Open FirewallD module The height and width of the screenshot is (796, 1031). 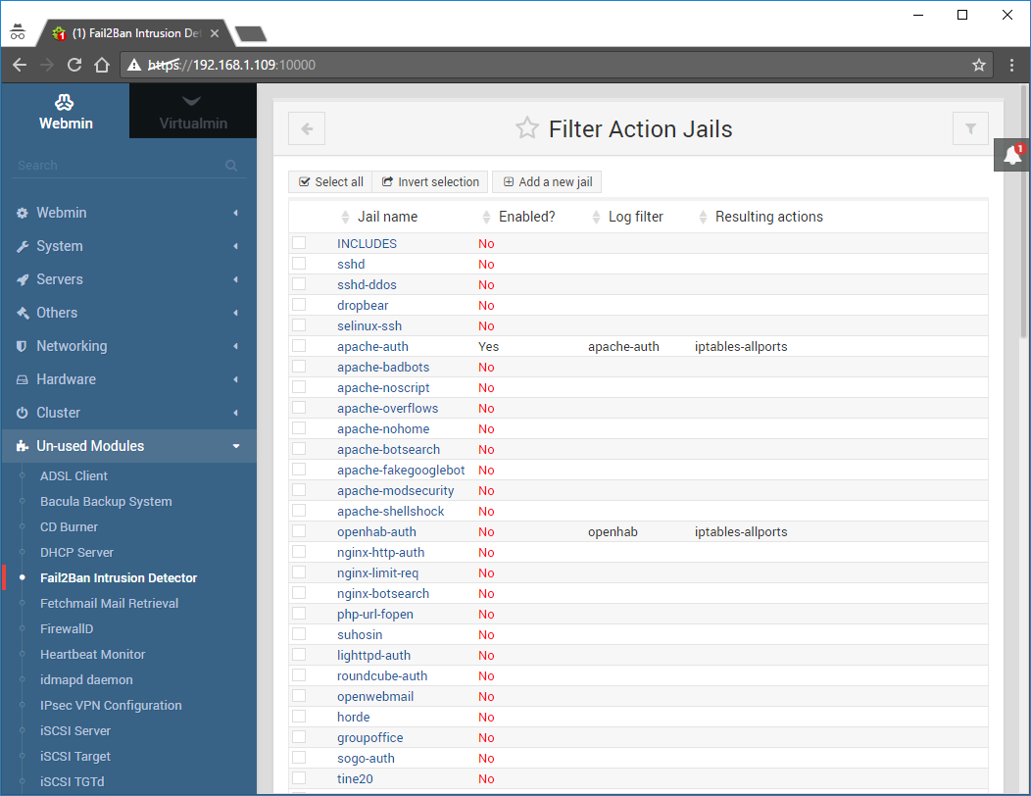(67, 629)
